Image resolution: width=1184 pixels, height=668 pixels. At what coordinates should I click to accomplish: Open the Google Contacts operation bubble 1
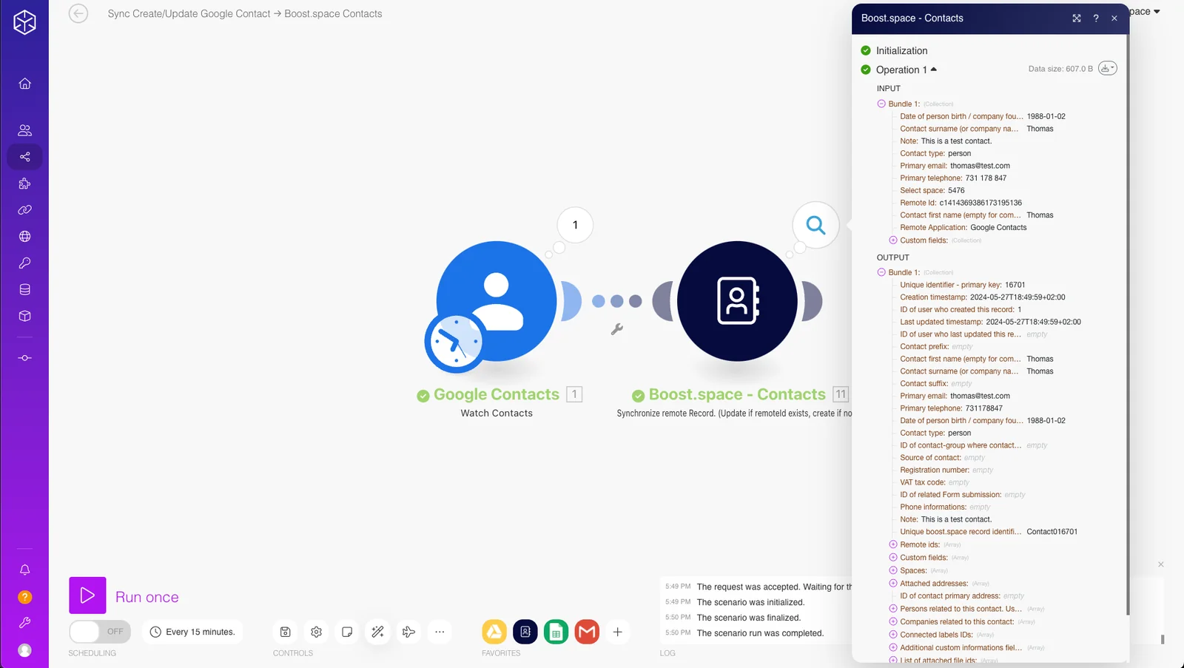pyautogui.click(x=575, y=225)
